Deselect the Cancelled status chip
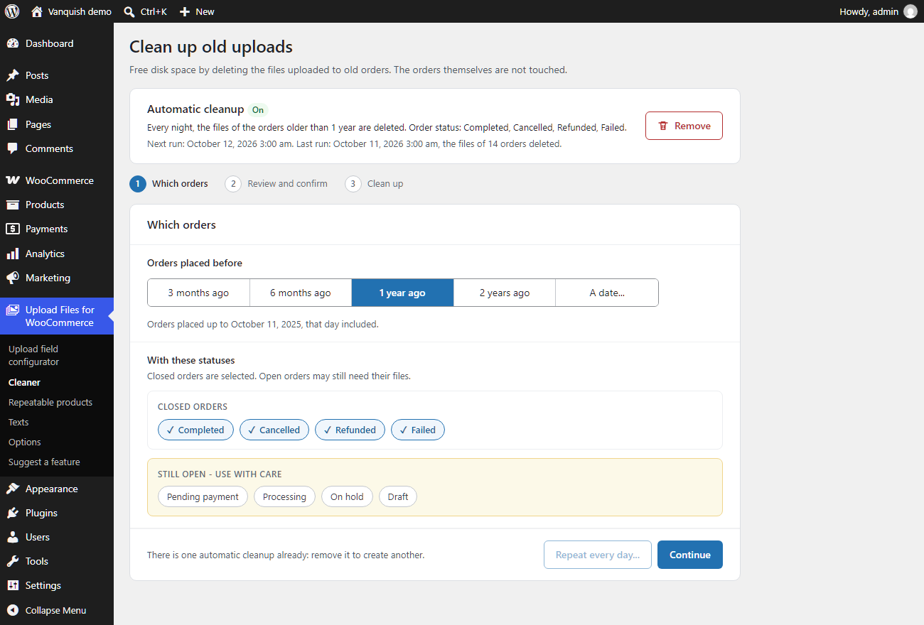924x625 pixels. point(274,430)
